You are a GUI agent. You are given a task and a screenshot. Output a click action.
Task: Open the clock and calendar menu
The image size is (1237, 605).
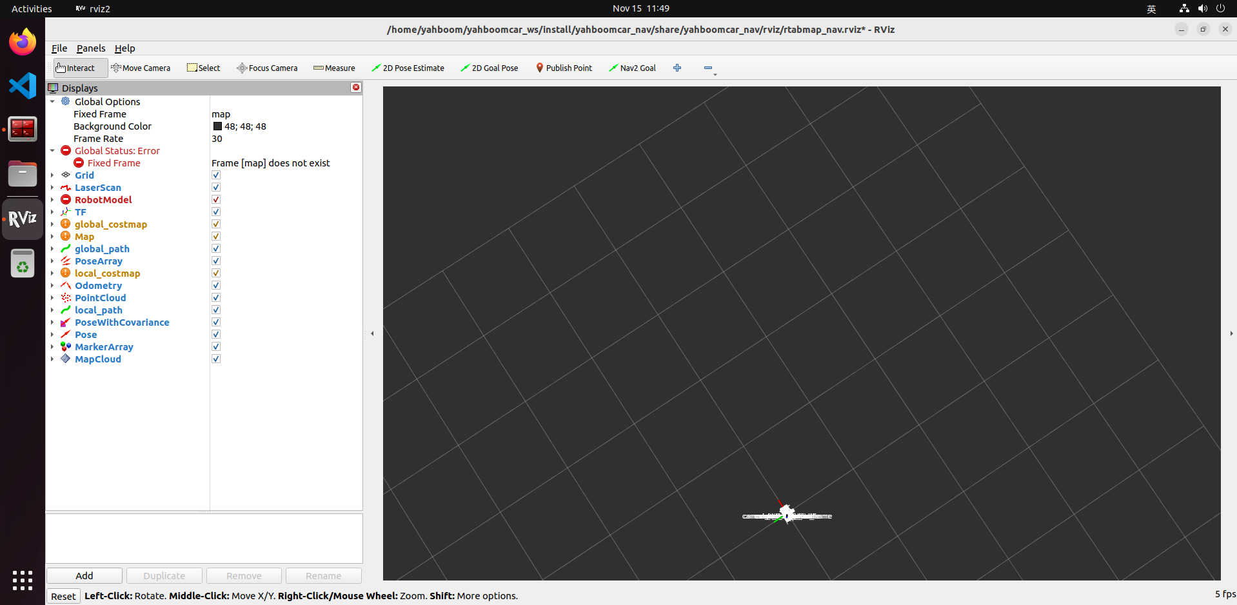[641, 8]
